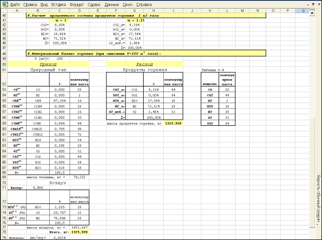Click the Приход heading cell
Screen dimensions: 322x240
click(x=48, y=64)
